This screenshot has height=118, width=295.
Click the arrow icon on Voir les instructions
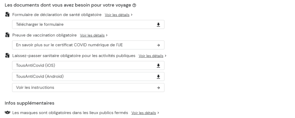coord(158,87)
